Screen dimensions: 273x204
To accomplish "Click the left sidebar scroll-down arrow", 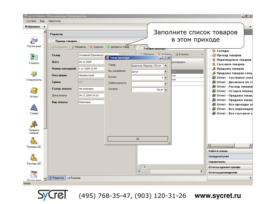I will [45, 179].
